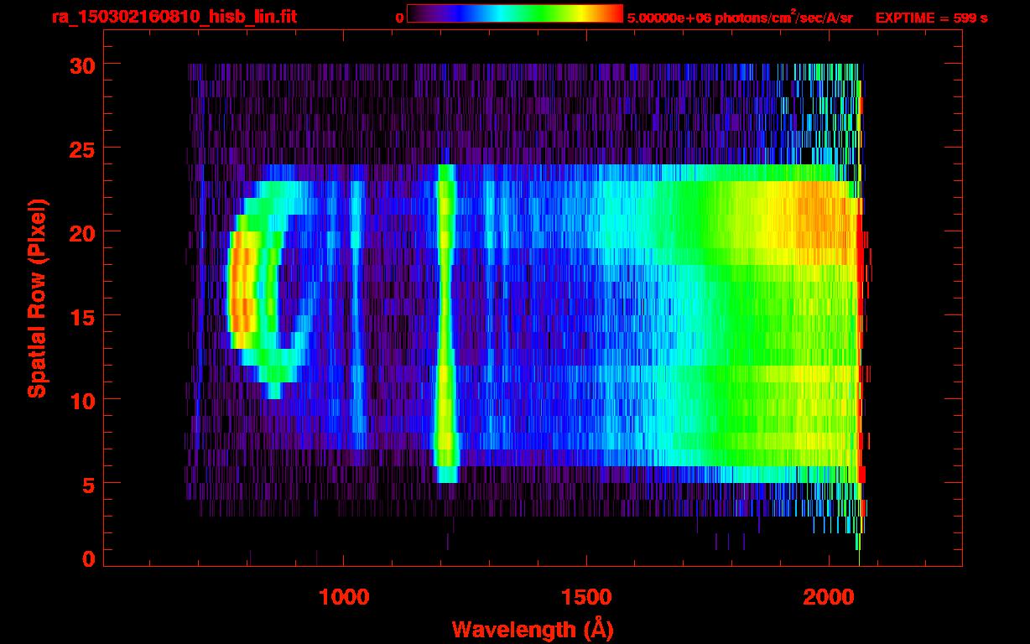
Task: Click the Spatial Row (Pixel) axis title
Action: 36,299
